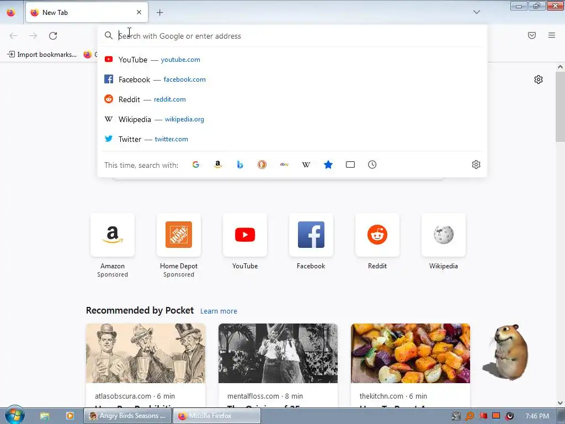This screenshot has width=565, height=424.
Task: Open Windows Explorer from the taskbar
Action: tap(44, 416)
